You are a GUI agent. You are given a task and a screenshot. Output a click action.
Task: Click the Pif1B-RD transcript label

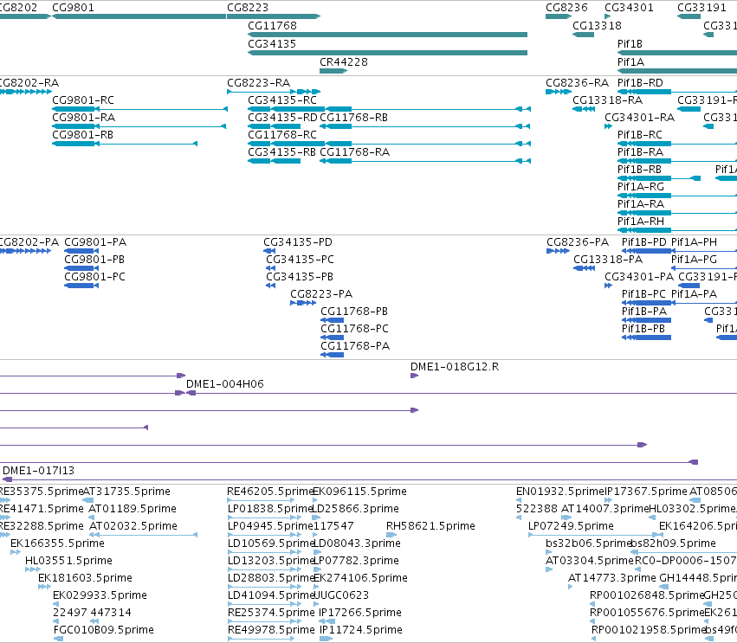(x=640, y=83)
